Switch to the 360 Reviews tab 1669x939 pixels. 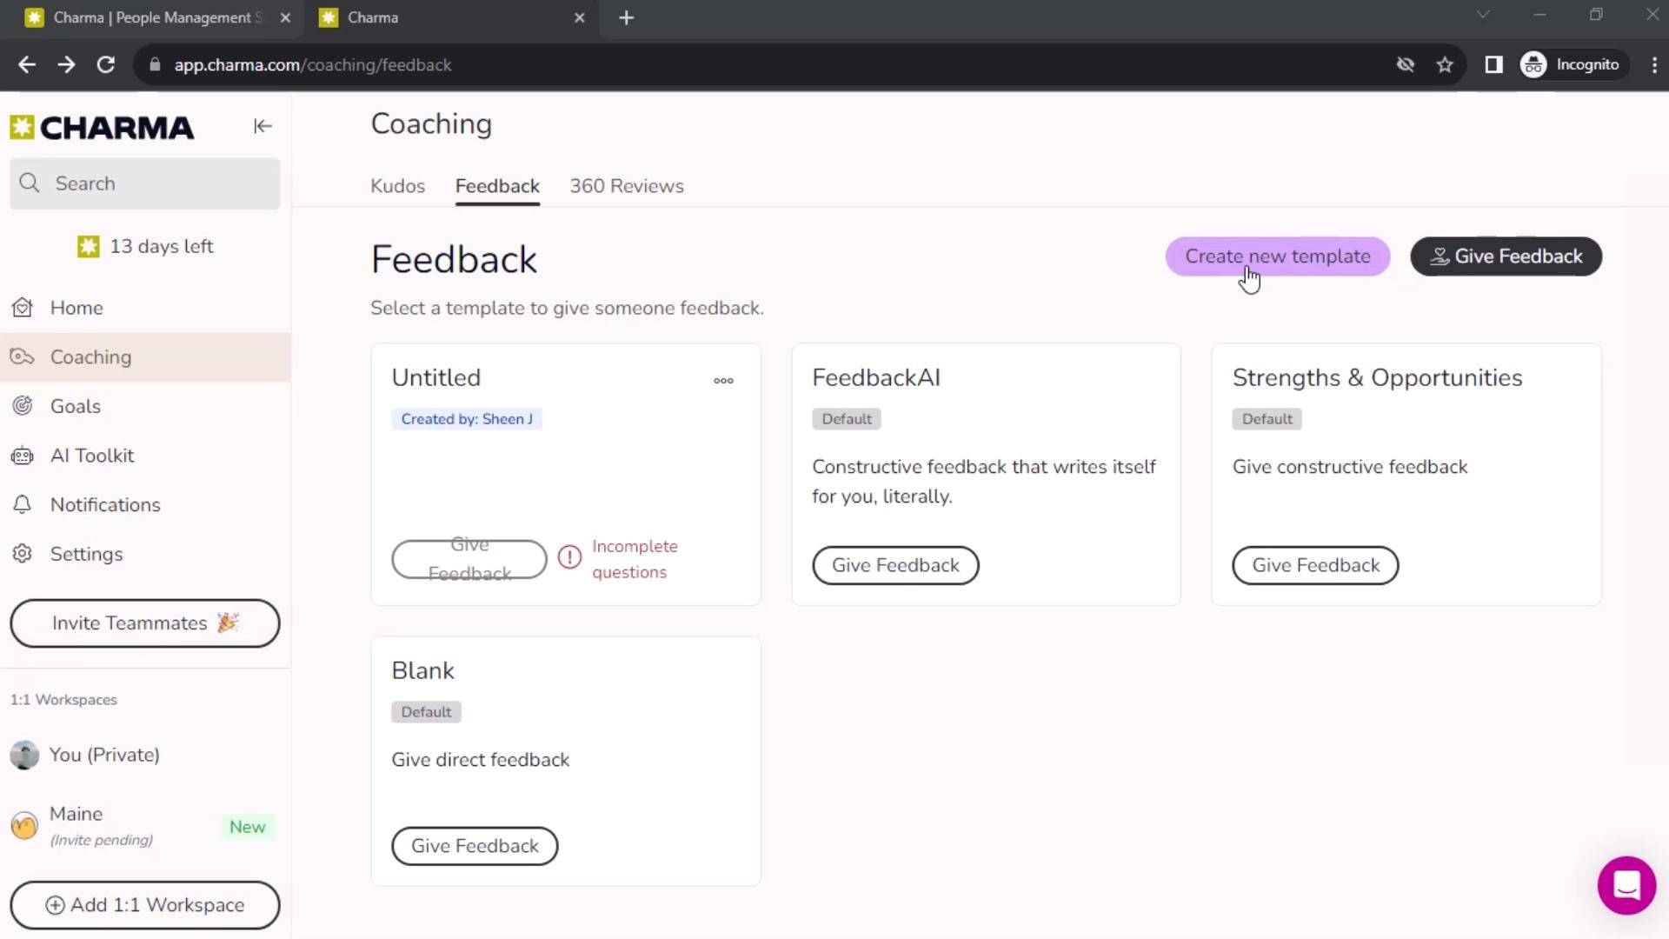pyautogui.click(x=627, y=186)
